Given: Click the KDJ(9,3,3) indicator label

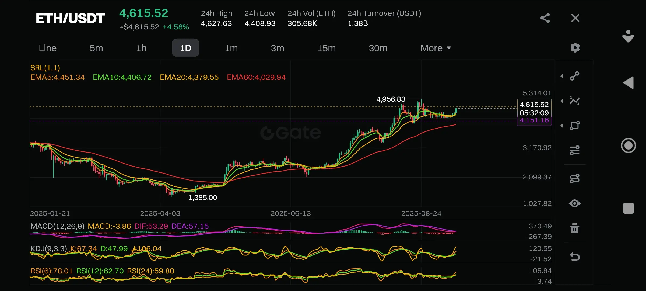Looking at the screenshot, I should [x=48, y=248].
